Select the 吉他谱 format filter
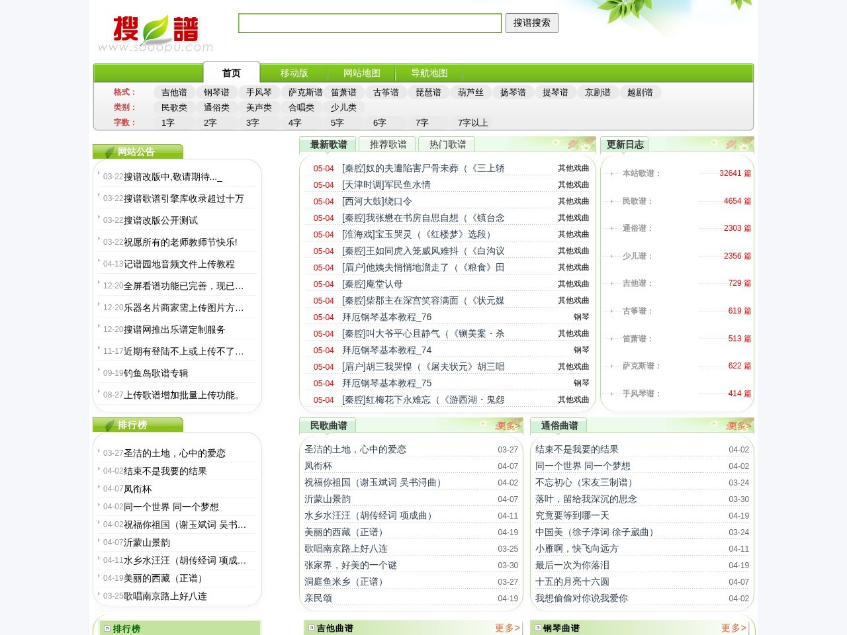The width and height of the screenshot is (847, 635). click(175, 93)
